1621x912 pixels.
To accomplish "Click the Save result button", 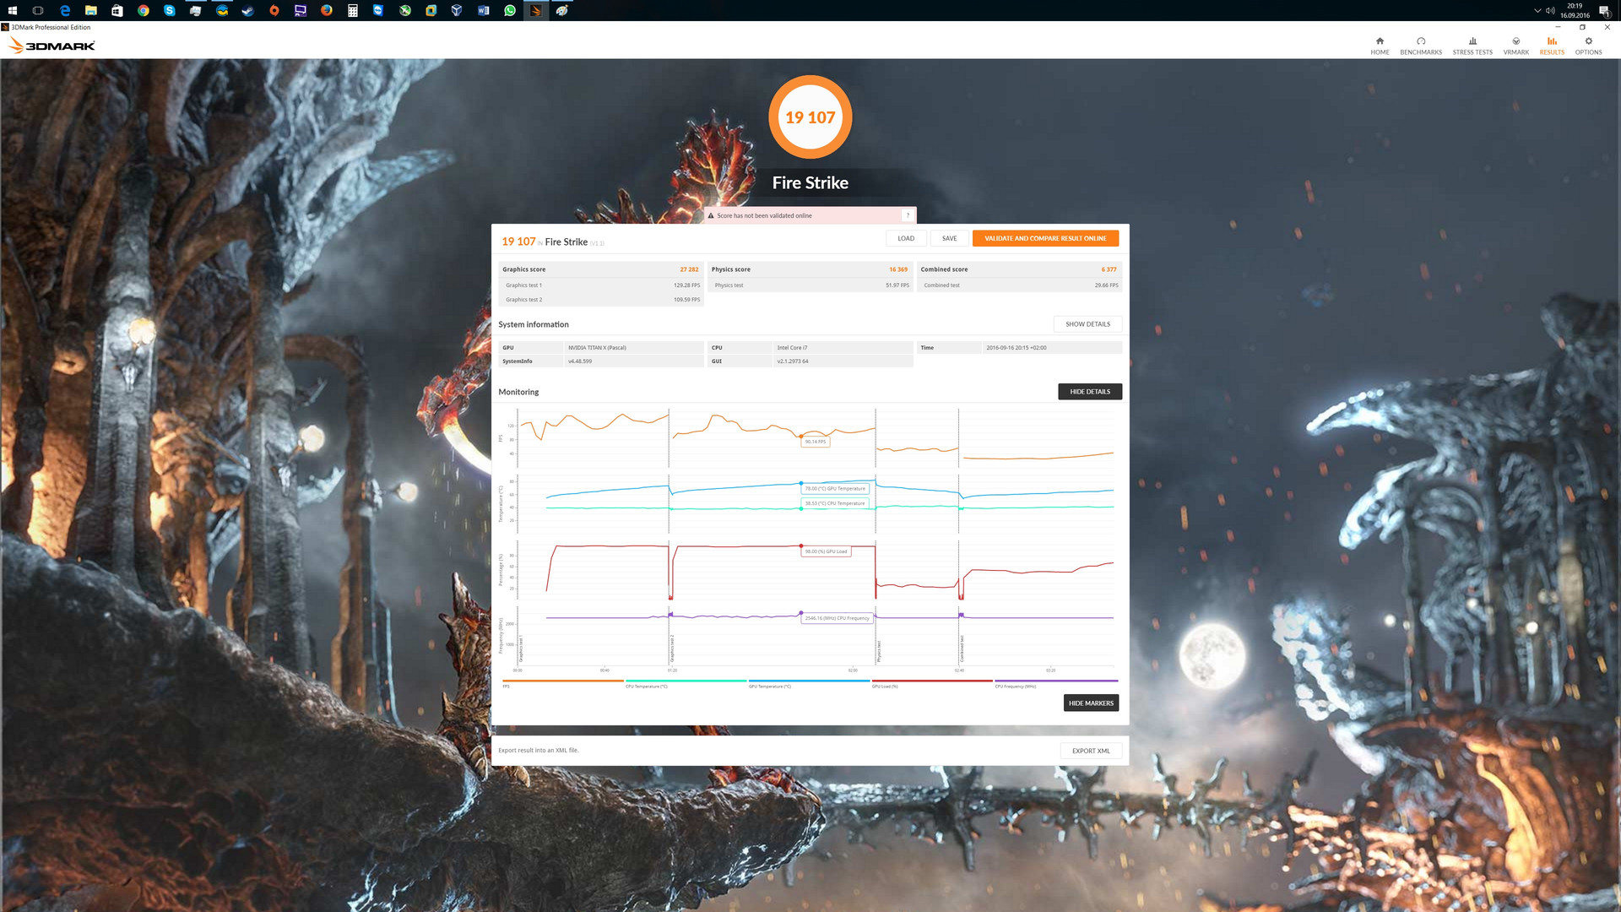I will [x=949, y=238].
